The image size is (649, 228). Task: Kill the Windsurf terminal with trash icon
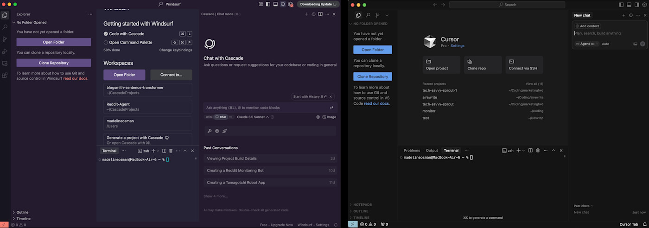tap(171, 151)
